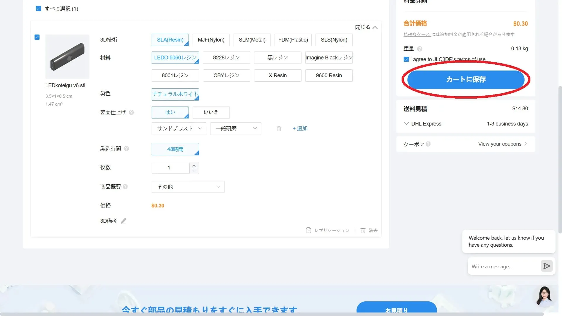This screenshot has height=316, width=562.
Task: Click the help icon next to クーポン
Action: 428,144
